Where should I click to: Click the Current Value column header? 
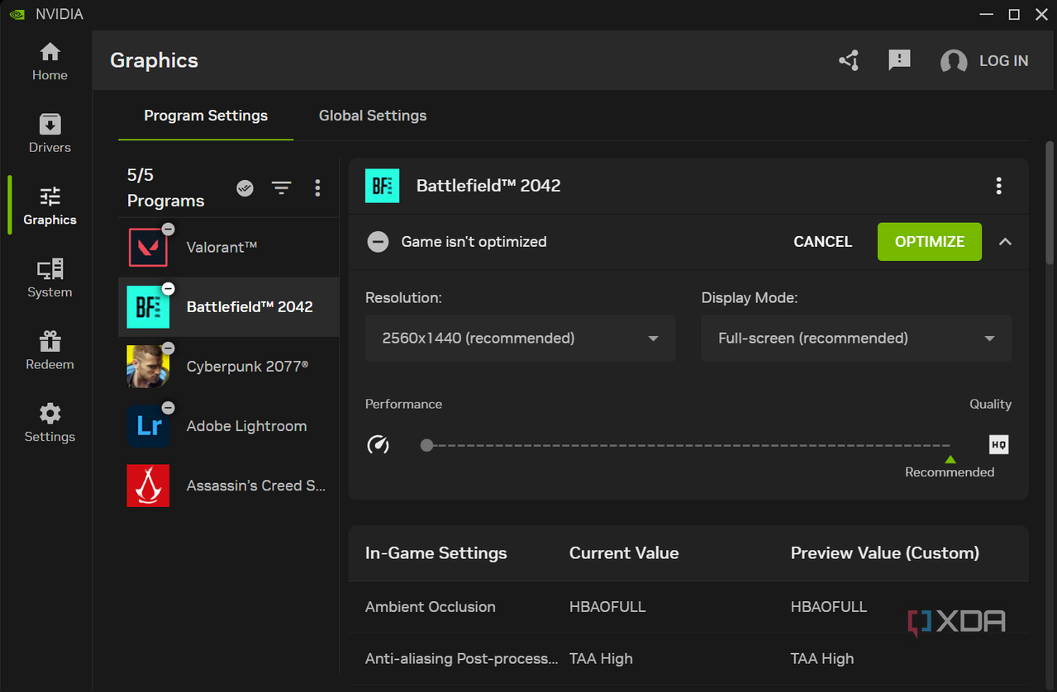(624, 553)
